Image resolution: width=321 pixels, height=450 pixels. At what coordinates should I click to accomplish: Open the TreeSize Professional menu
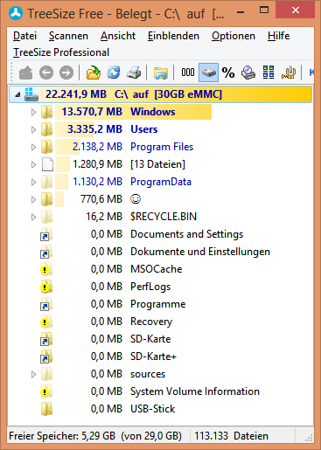click(x=61, y=52)
